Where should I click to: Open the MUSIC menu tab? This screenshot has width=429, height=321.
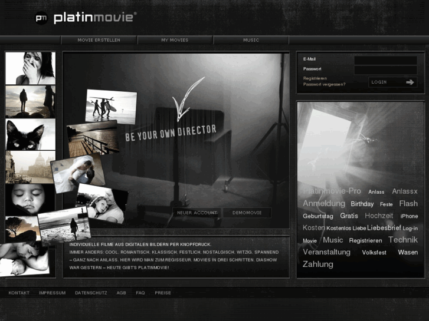(x=251, y=40)
